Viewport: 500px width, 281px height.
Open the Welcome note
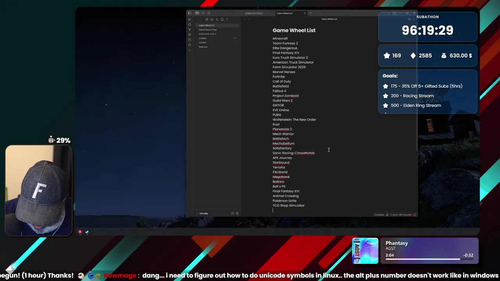(x=217, y=47)
